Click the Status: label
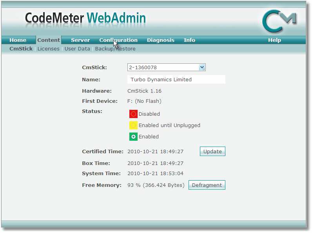This screenshot has width=312, height=233. 92,111
